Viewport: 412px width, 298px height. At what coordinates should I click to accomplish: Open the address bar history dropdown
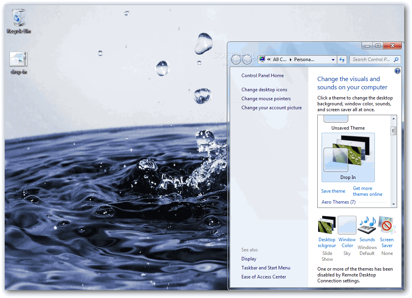click(333, 60)
